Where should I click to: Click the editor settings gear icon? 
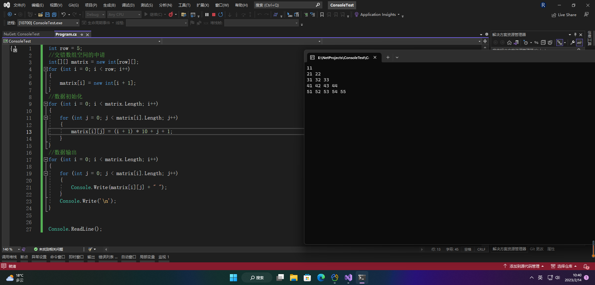(486, 34)
